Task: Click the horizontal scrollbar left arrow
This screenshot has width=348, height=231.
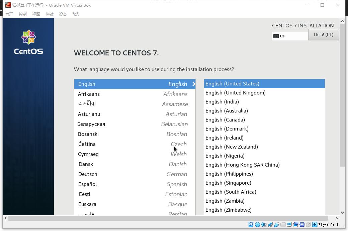Action: pyautogui.click(x=5, y=218)
